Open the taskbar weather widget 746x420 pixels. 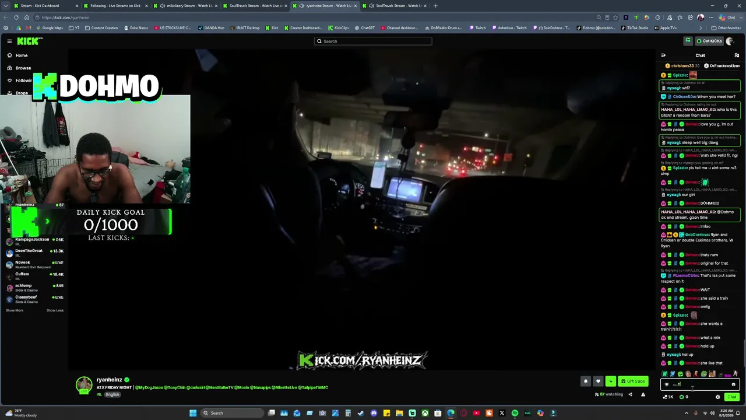point(20,413)
